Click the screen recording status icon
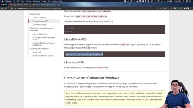Image resolution: width=193 pixels, height=108 pixels. click(125, 1)
